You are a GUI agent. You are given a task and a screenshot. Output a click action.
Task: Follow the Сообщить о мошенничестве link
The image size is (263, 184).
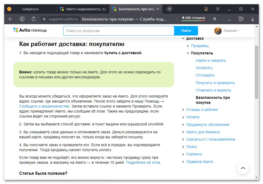click(x=44, y=106)
